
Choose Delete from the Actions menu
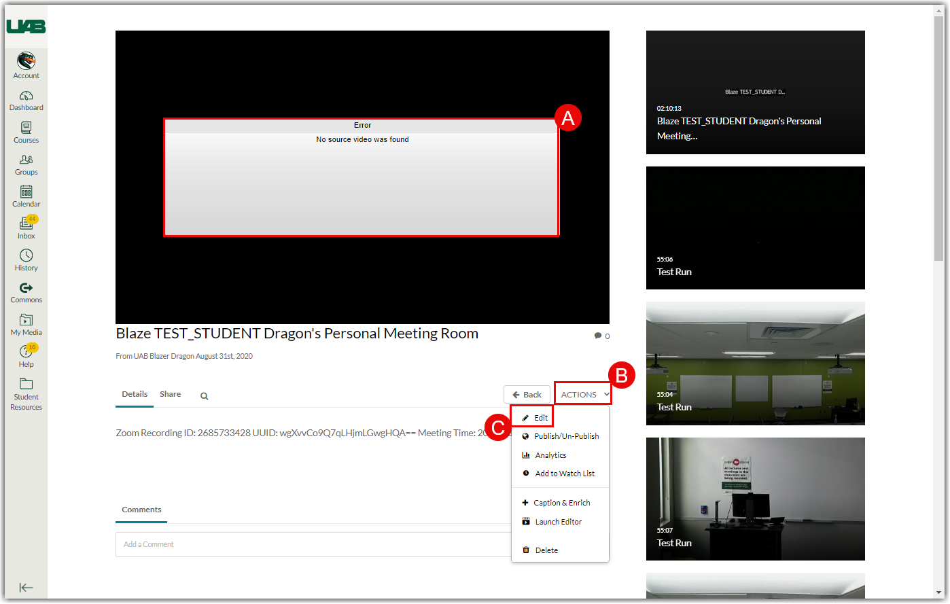click(x=546, y=550)
